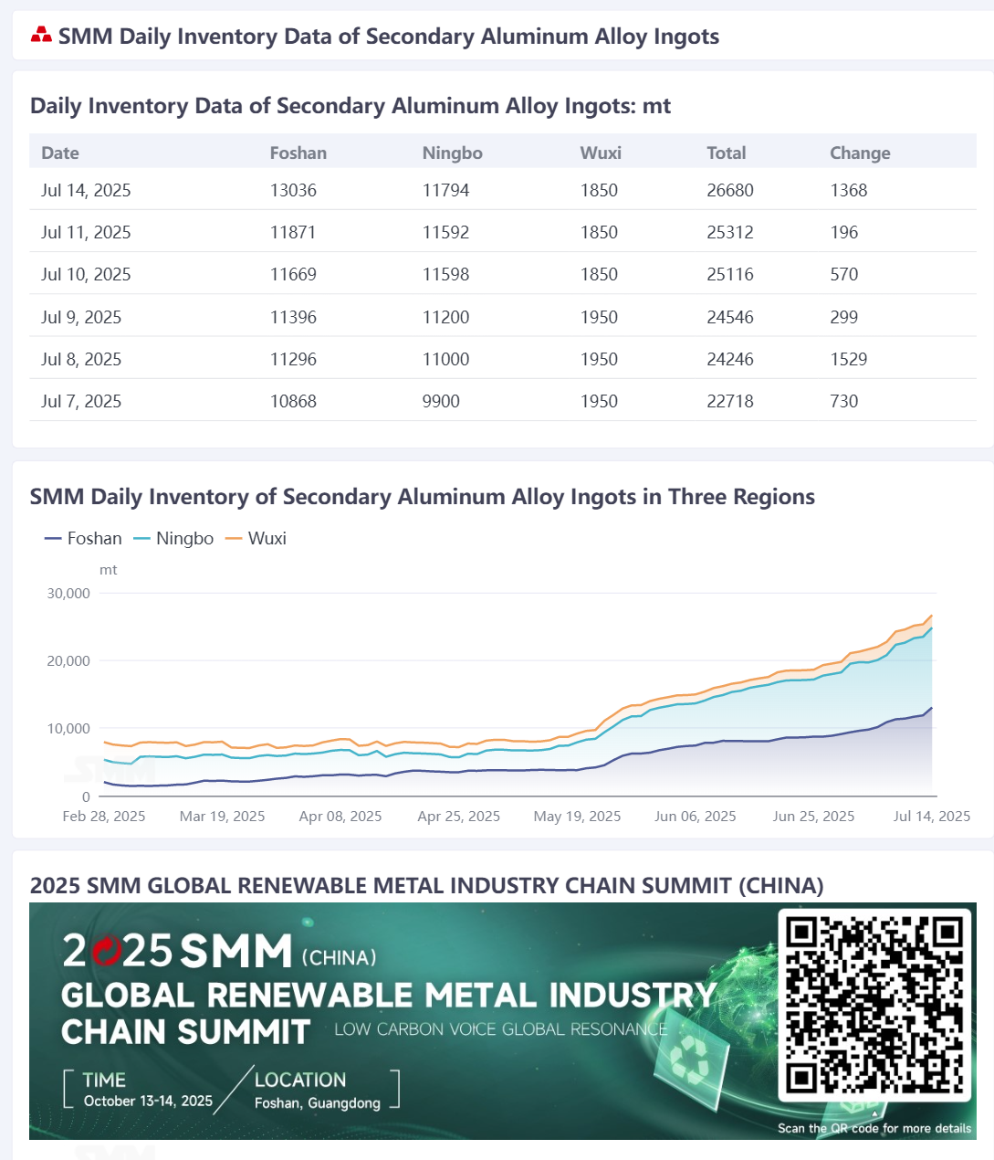Click the 2025 SMM Global Renewable Metal summit heading
The height and width of the screenshot is (1160, 994).
click(x=427, y=885)
